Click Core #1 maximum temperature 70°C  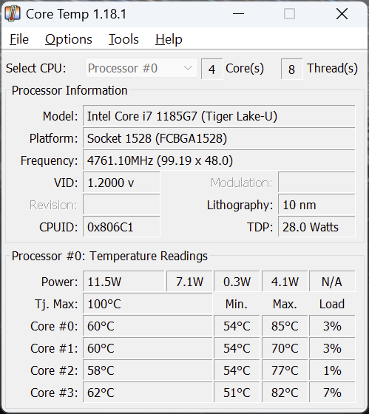(285, 348)
